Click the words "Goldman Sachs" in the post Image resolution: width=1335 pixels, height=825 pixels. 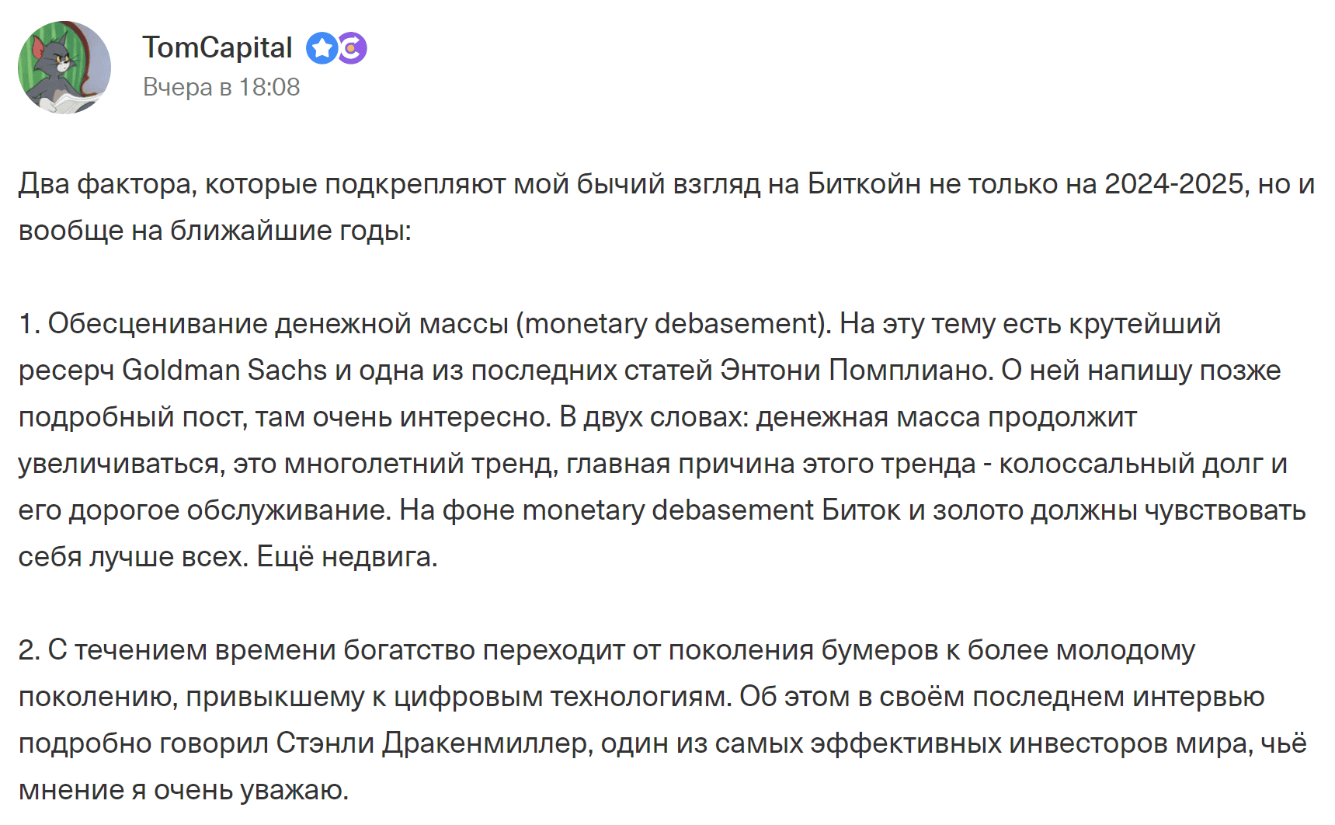[224, 371]
